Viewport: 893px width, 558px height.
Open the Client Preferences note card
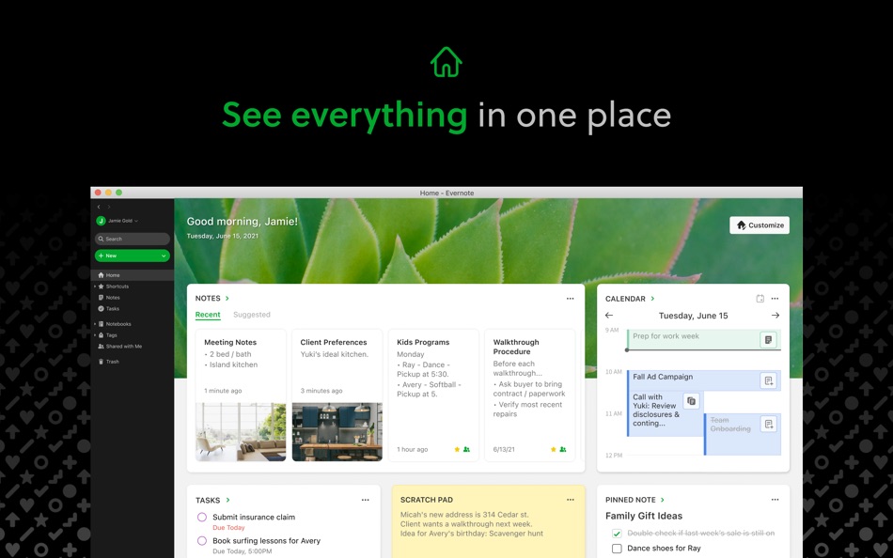(337, 395)
